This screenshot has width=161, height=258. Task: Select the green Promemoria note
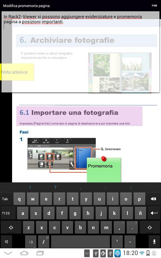click(104, 170)
